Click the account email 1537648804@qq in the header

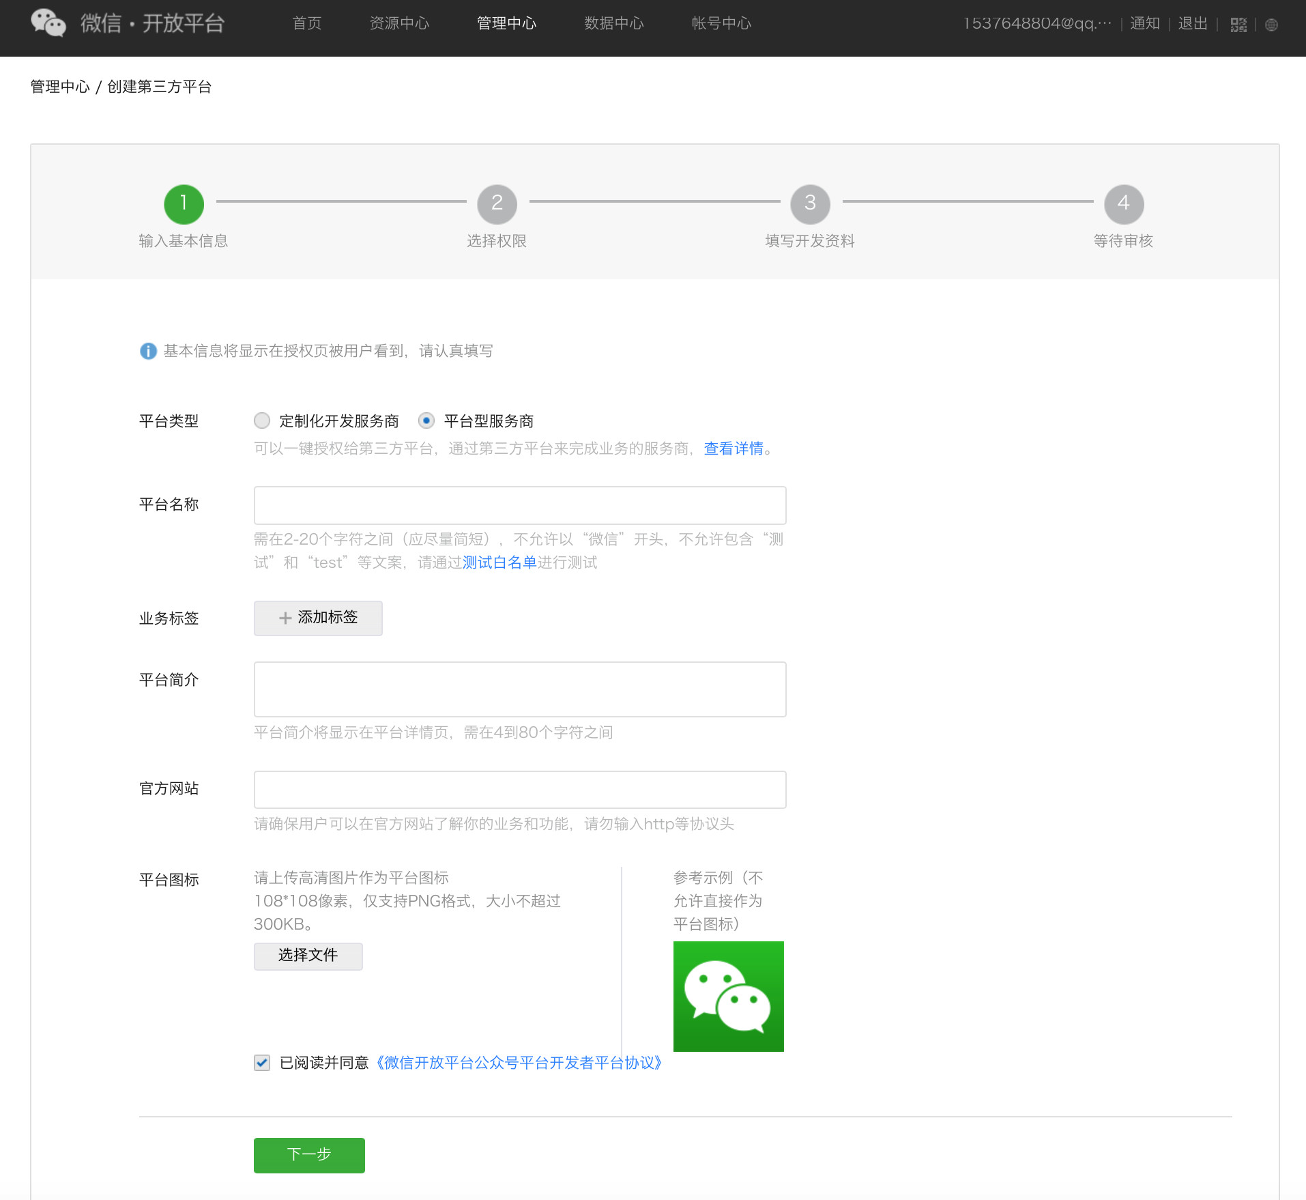1037,23
